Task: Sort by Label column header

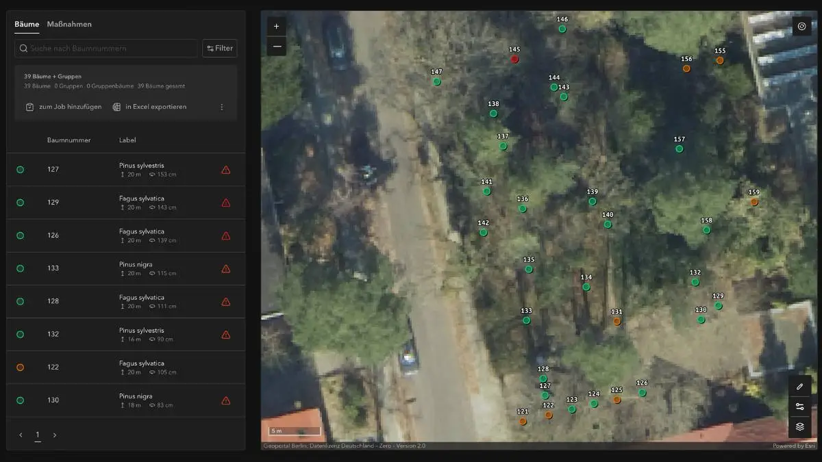Action: click(127, 140)
